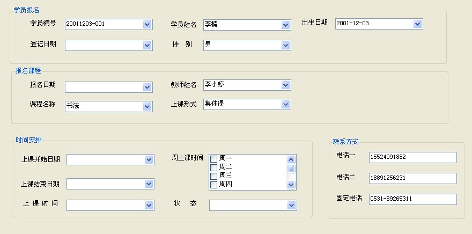The image size is (472, 234).
Task: Open the 出生日期 date picker arrow
Action: [417, 24]
